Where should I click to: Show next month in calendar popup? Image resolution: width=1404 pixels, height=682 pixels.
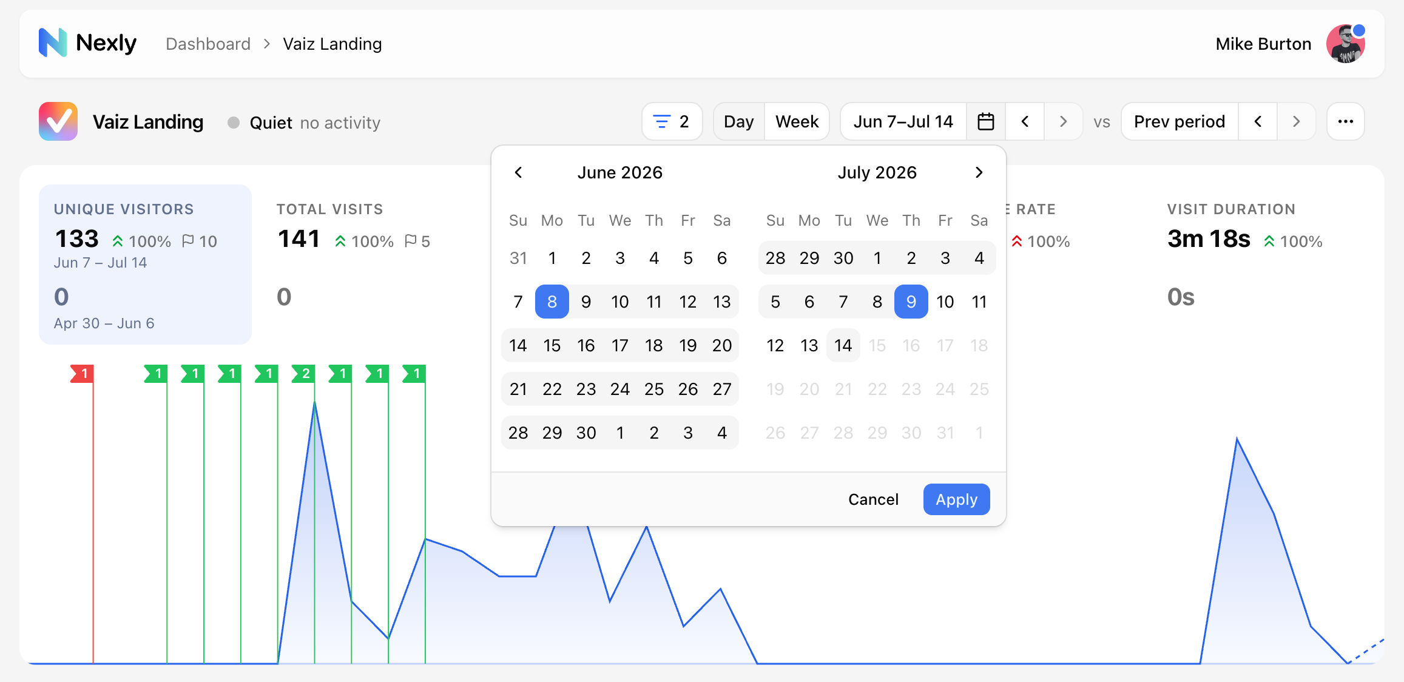pos(979,172)
